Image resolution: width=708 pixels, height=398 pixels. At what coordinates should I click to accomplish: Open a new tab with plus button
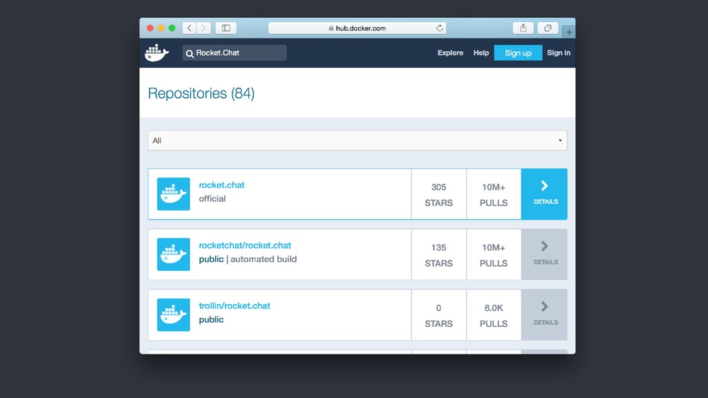point(569,32)
